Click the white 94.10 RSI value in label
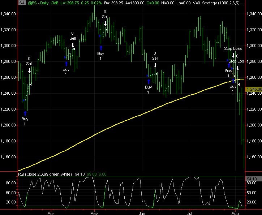The image size is (262, 215). (x=80, y=174)
